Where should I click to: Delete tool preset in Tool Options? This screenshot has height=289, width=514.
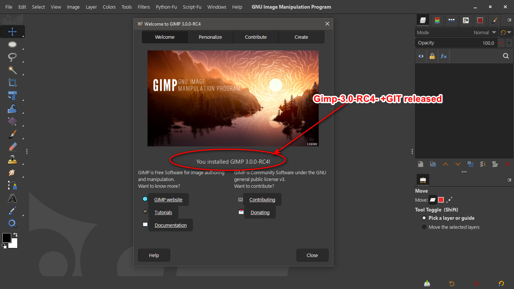(477, 283)
